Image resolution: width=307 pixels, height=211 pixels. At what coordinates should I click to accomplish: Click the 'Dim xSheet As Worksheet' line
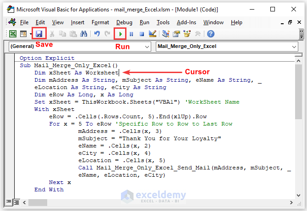[77, 73]
